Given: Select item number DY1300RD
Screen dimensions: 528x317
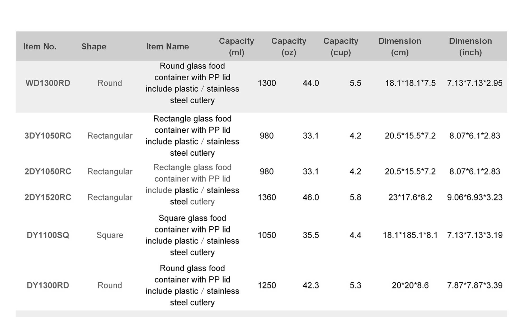Looking at the screenshot, I should 48,285.
